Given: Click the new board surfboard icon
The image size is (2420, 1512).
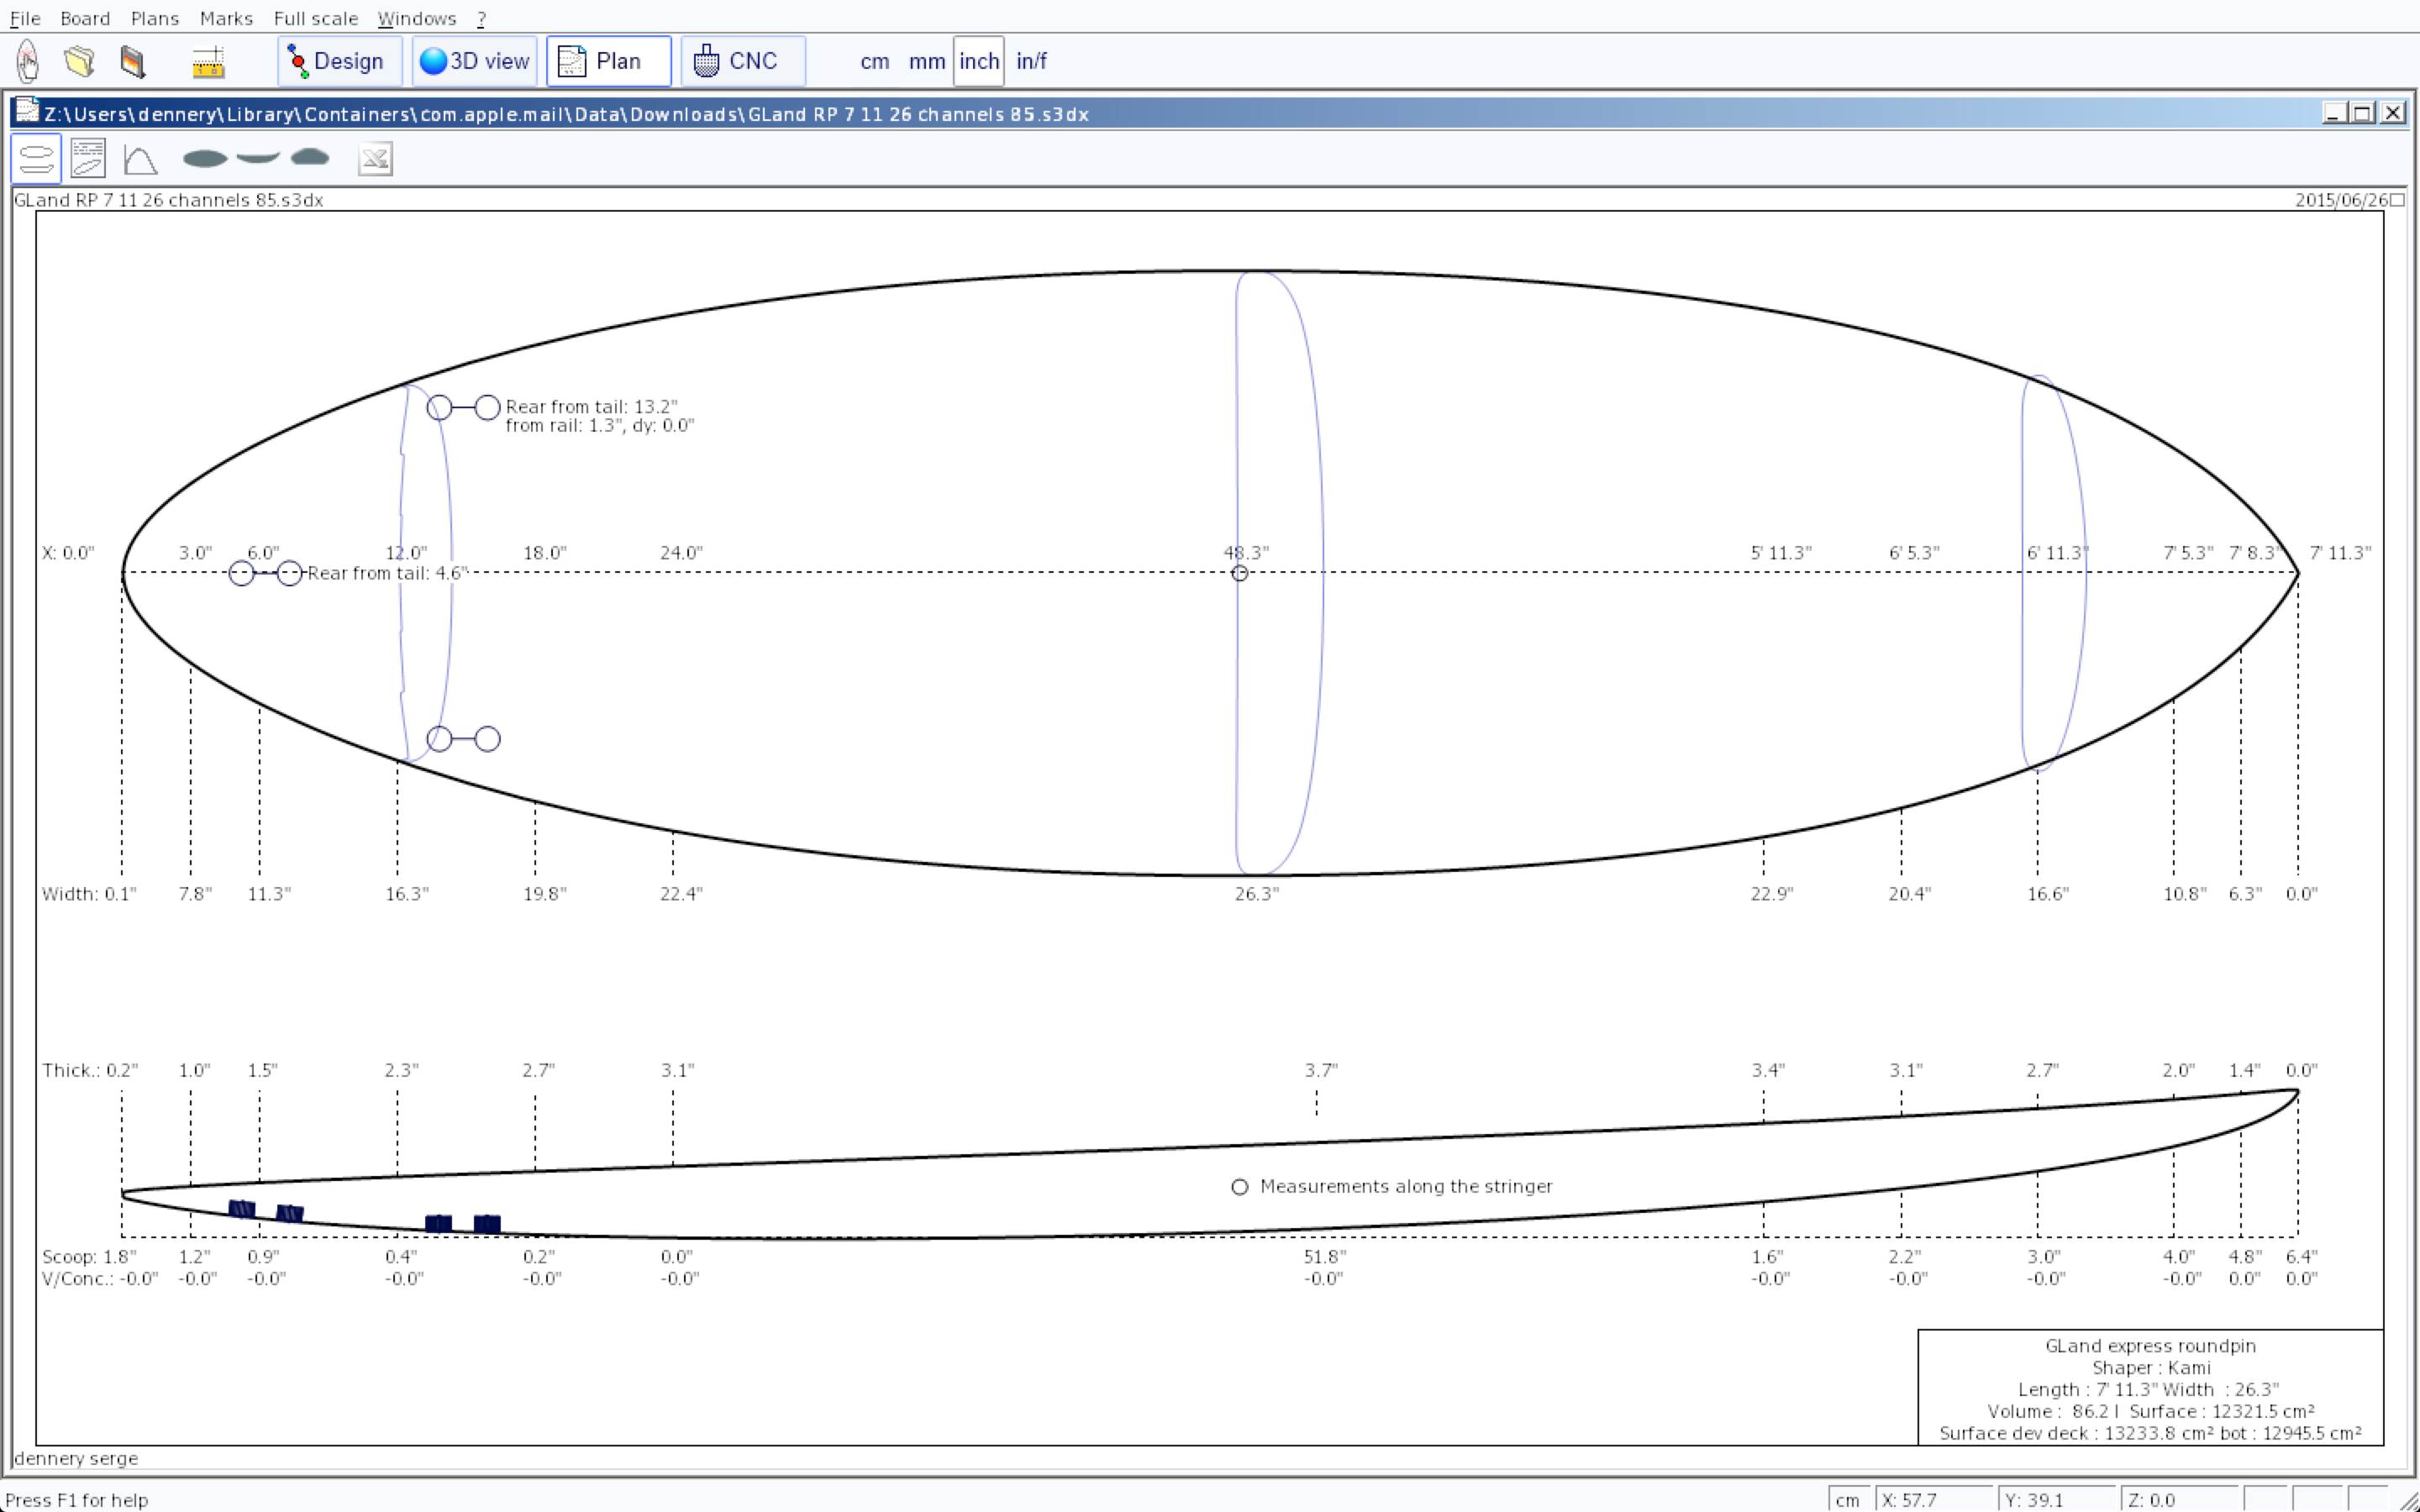Looking at the screenshot, I should tap(28, 61).
